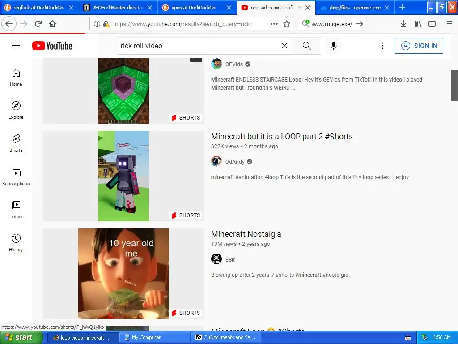Open Library in YouTube sidebar

(x=16, y=210)
